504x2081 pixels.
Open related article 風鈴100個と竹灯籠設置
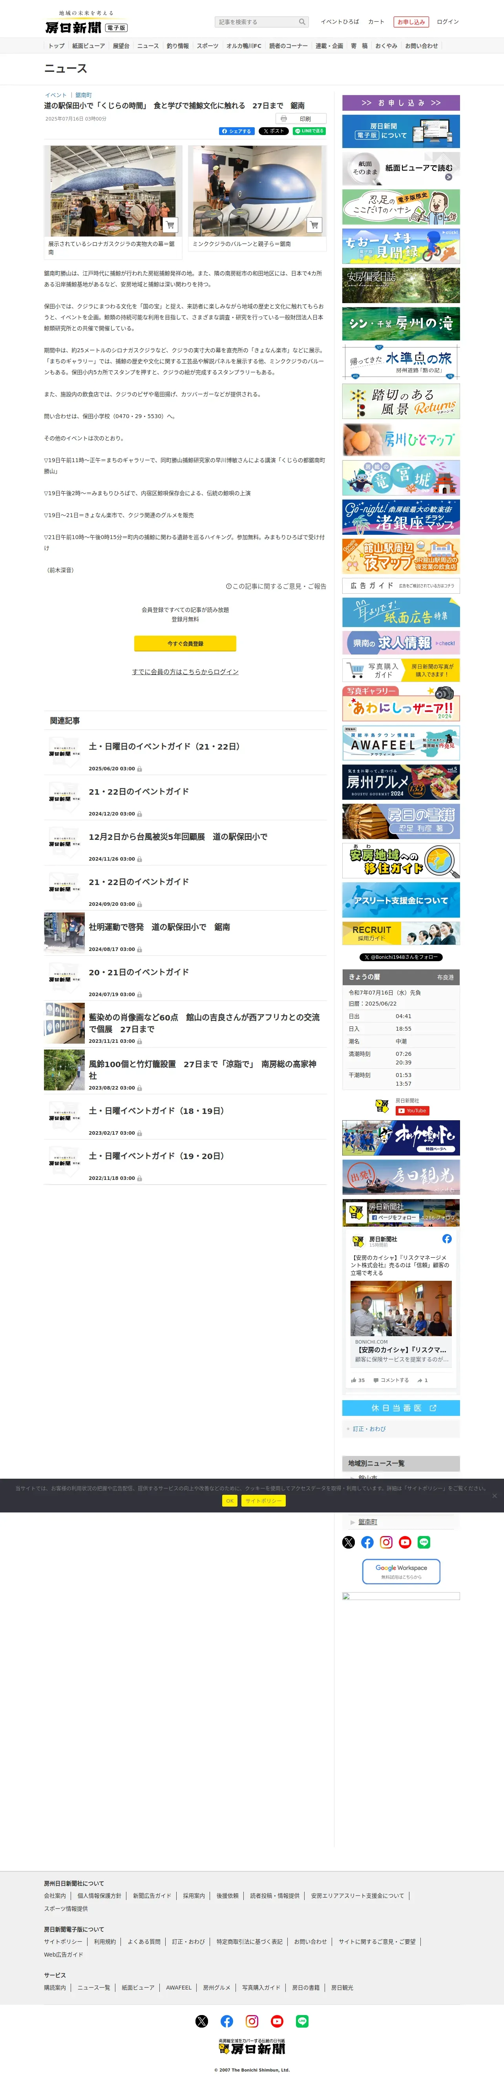click(x=203, y=1070)
